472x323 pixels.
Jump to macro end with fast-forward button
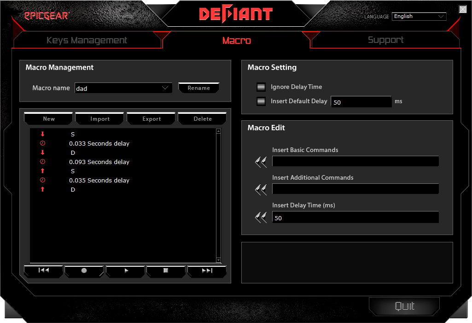click(207, 271)
